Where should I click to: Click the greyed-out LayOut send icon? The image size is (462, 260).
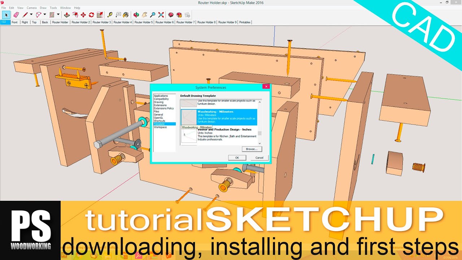[x=187, y=15]
